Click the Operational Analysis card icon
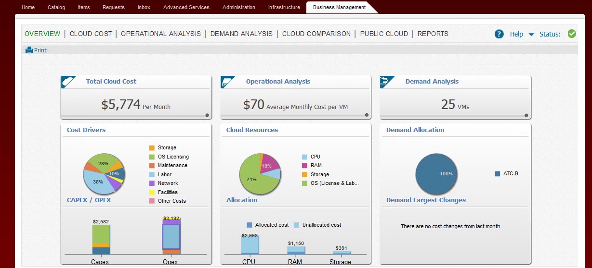This screenshot has width=592, height=268. pyautogui.click(x=228, y=82)
